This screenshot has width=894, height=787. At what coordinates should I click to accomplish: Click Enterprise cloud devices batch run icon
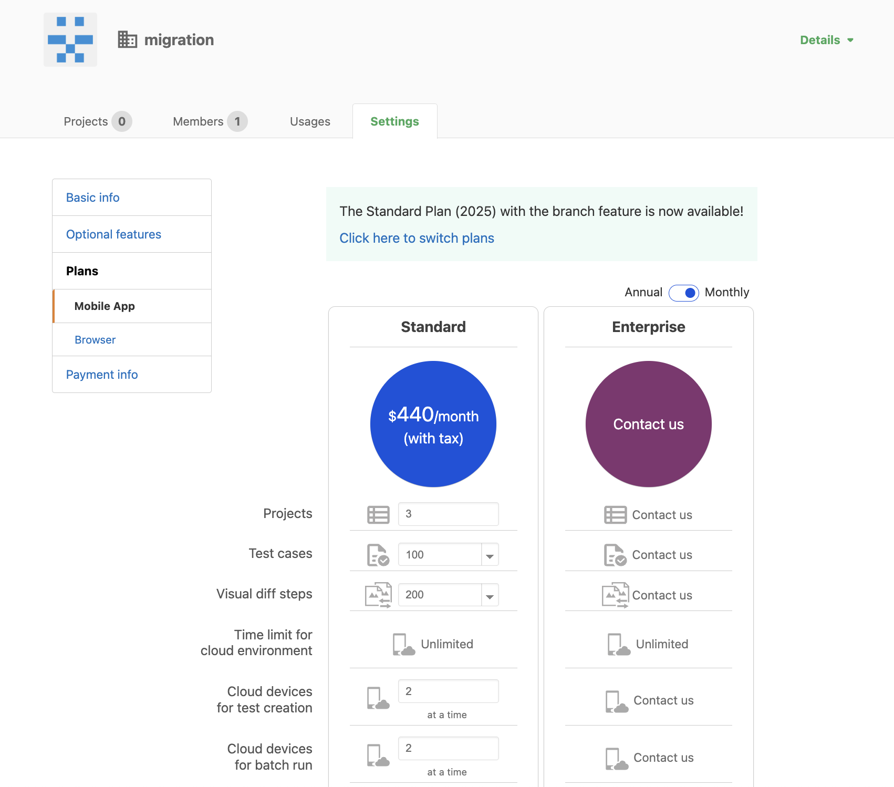[x=617, y=759]
